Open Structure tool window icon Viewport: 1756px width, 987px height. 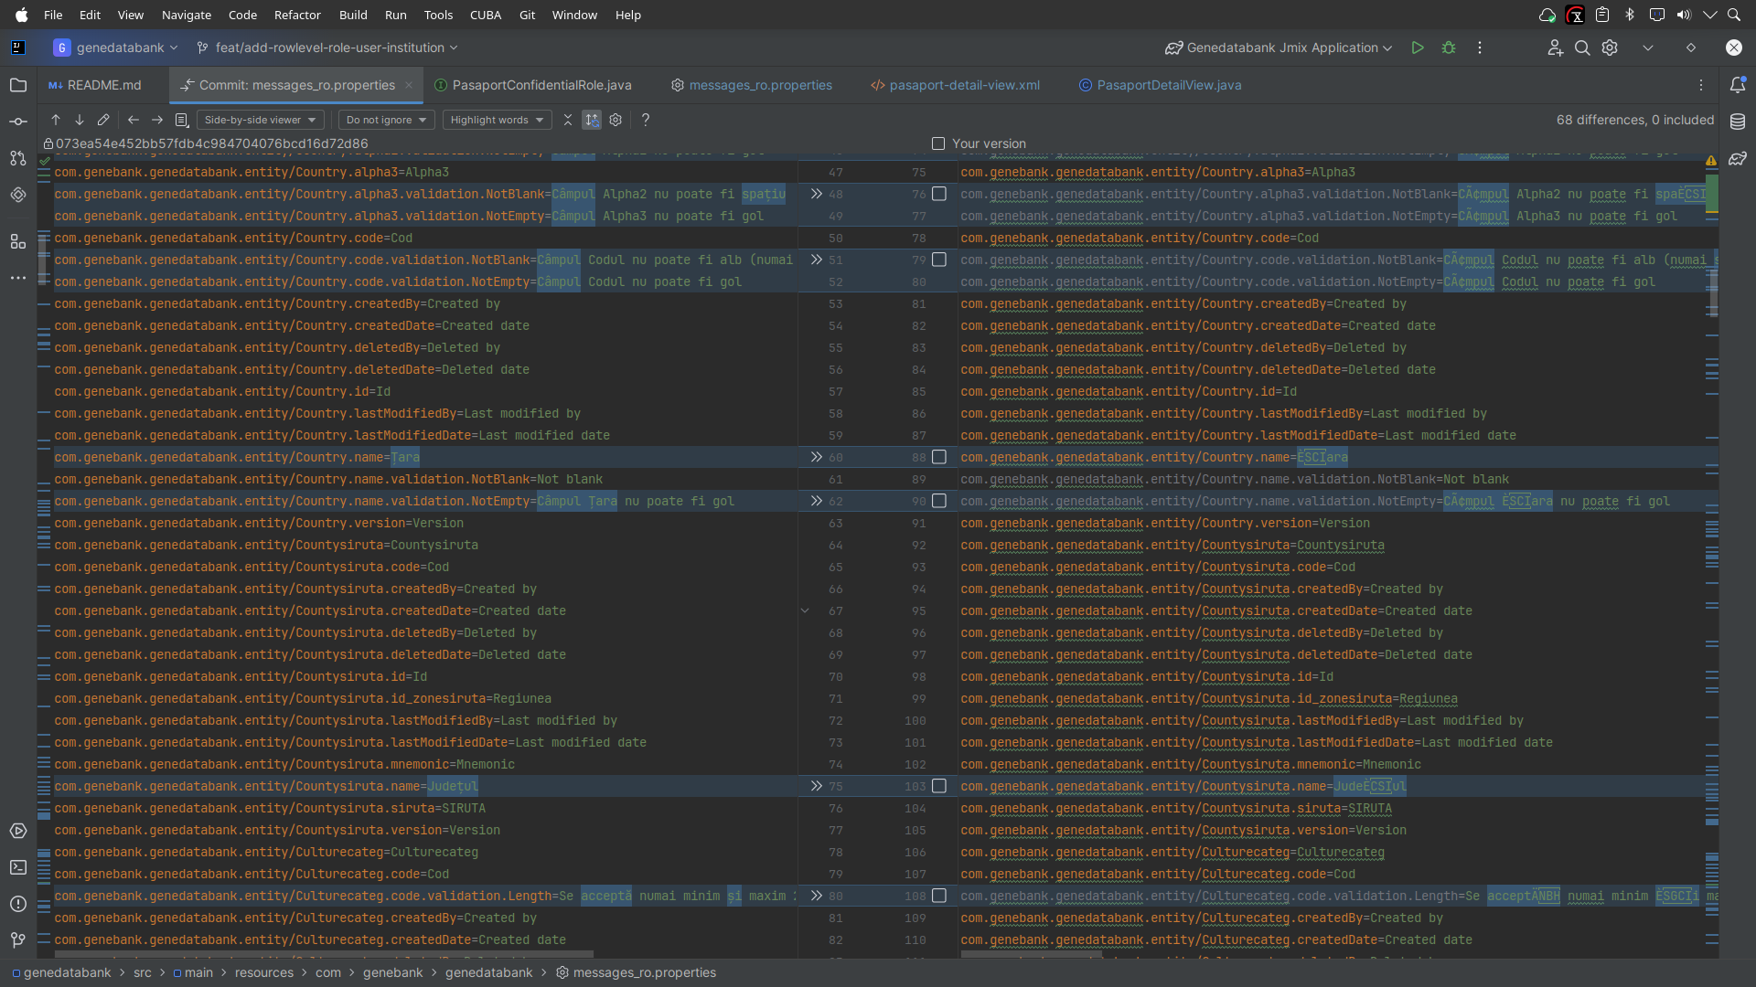[18, 241]
